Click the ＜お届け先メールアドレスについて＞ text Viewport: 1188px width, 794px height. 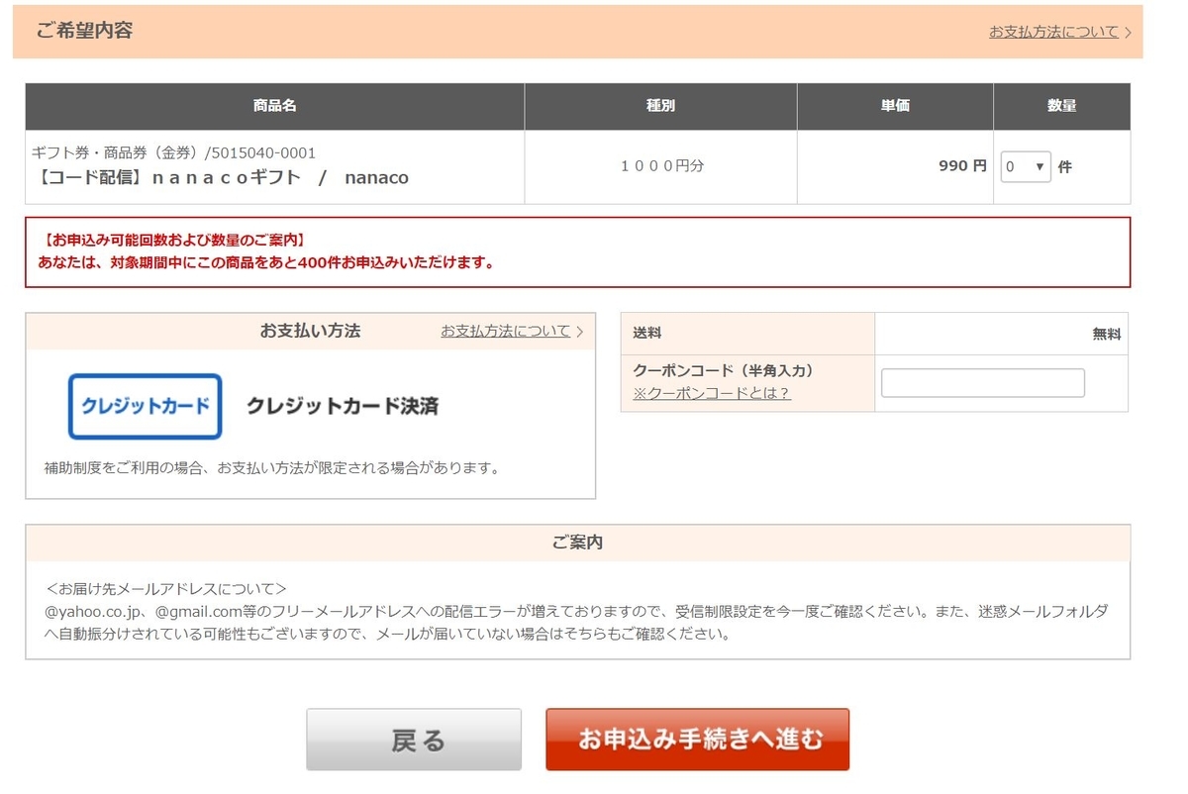[x=166, y=588]
